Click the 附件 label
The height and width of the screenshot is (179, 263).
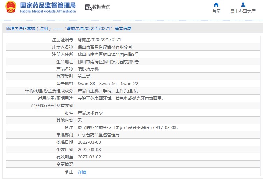tap(69, 113)
